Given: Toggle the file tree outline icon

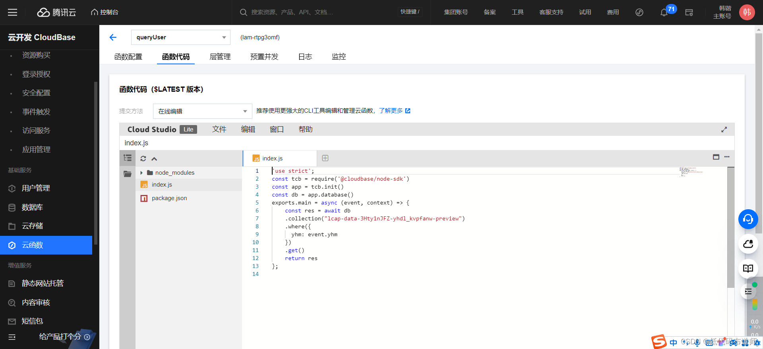Looking at the screenshot, I should [128, 158].
